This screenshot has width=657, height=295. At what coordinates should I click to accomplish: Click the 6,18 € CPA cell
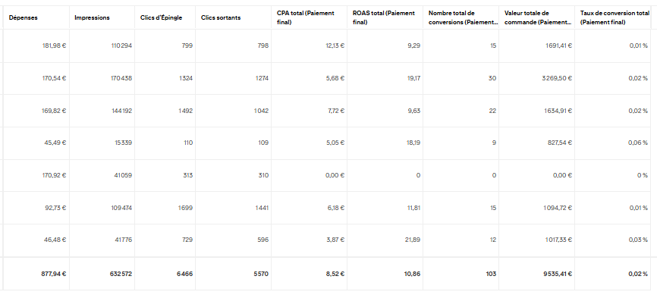335,208
